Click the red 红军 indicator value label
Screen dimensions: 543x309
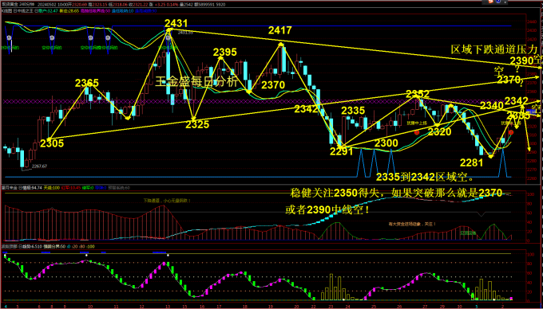point(70,188)
